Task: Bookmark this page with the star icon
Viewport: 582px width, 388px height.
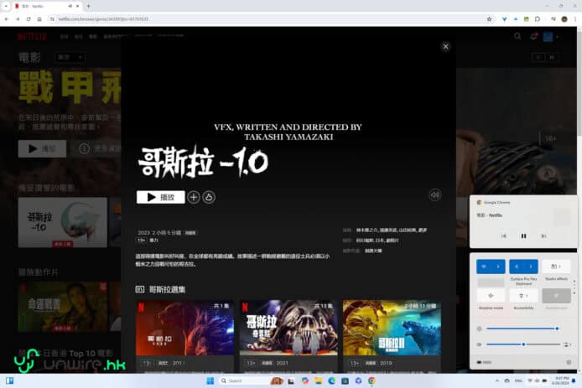Action: tap(490, 18)
